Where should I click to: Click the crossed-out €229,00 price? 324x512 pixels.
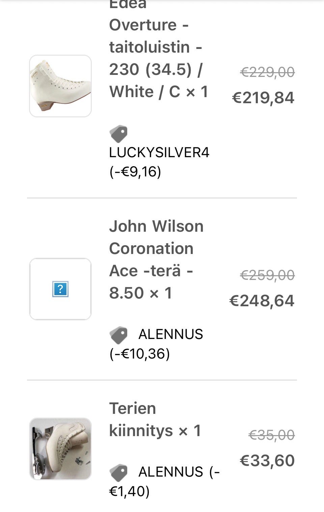tap(267, 72)
